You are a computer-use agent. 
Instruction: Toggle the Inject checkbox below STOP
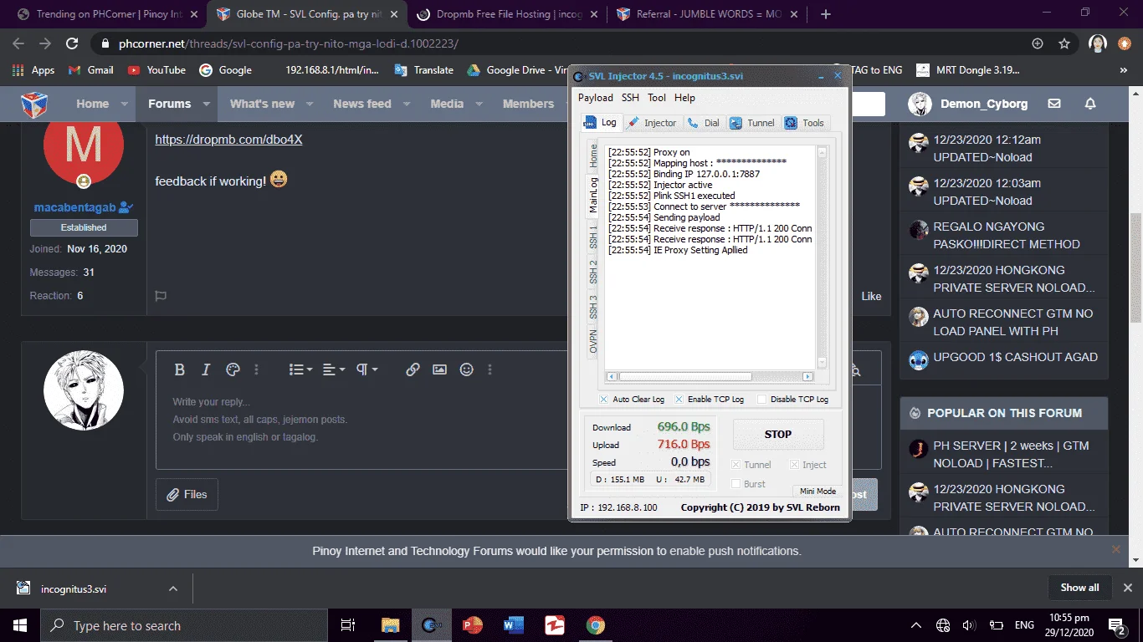click(x=795, y=465)
